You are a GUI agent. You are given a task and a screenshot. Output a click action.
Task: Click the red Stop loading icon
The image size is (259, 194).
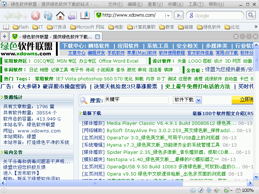36,16
